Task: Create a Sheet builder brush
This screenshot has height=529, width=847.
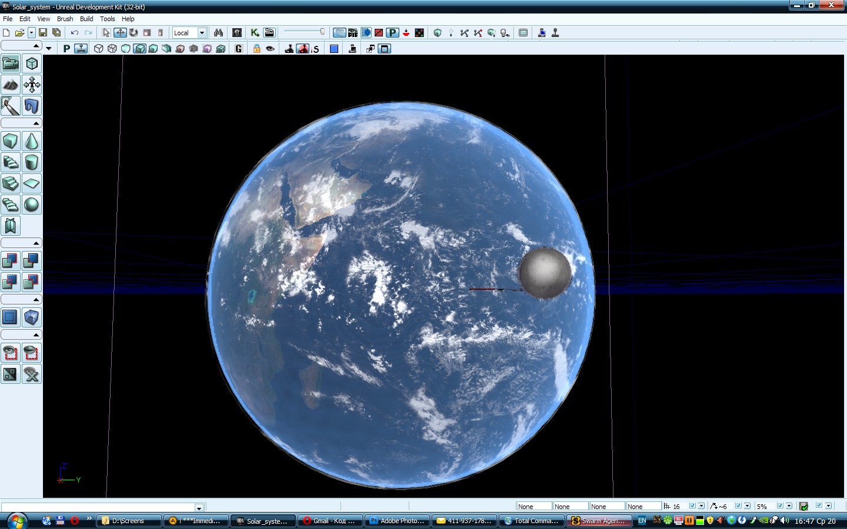Action: (x=32, y=183)
